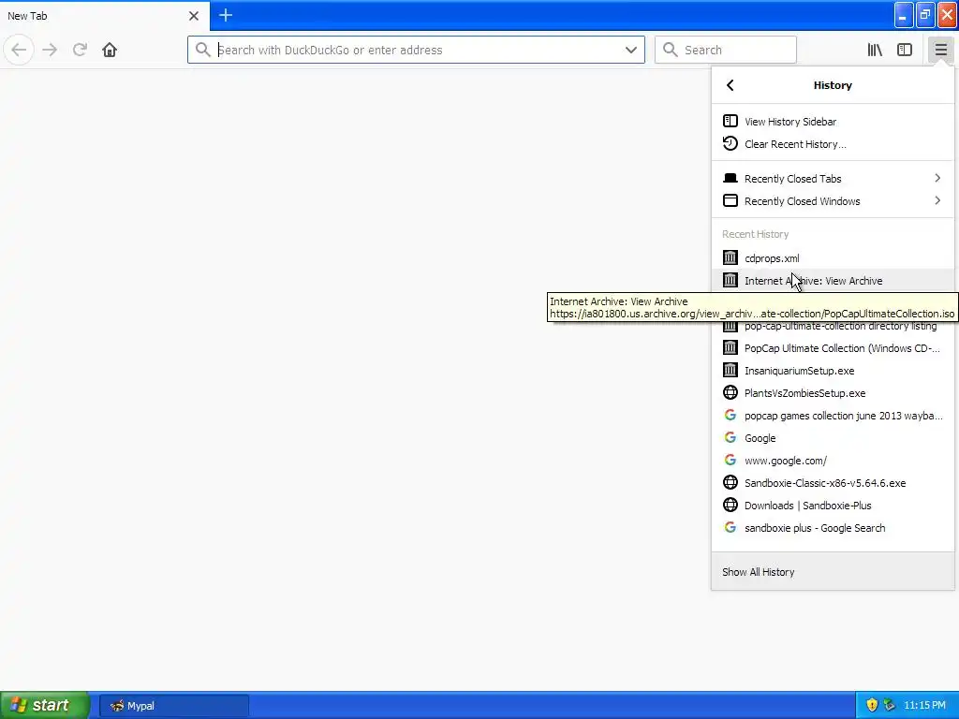Open View History Sidebar
Image resolution: width=959 pixels, height=719 pixels.
833,121
